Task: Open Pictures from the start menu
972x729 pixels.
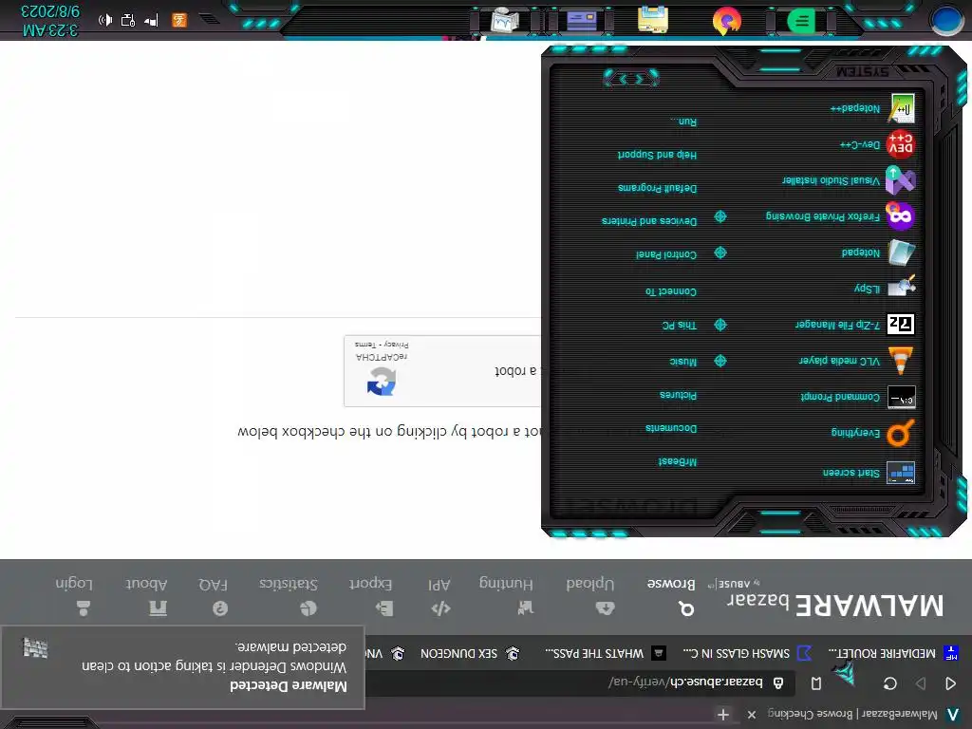Action: coord(678,395)
